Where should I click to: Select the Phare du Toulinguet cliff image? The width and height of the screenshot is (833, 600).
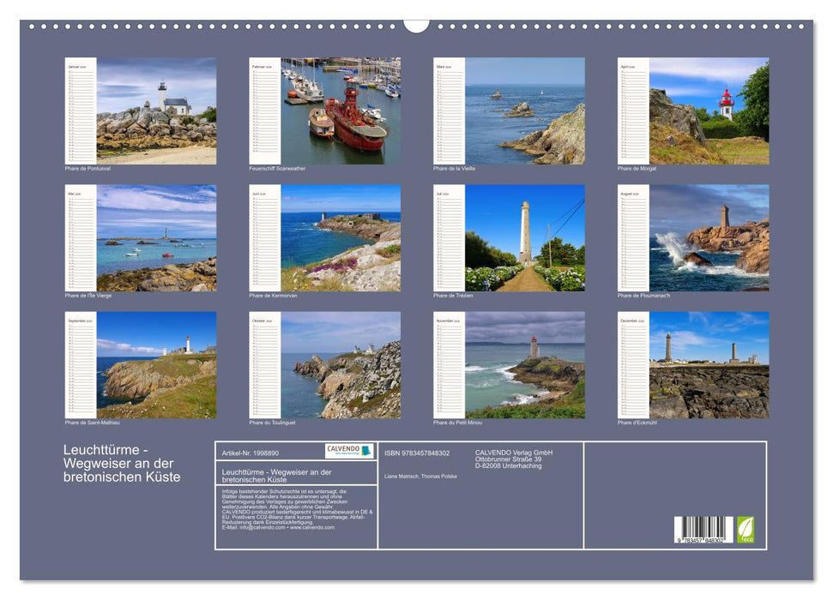[x=341, y=364]
